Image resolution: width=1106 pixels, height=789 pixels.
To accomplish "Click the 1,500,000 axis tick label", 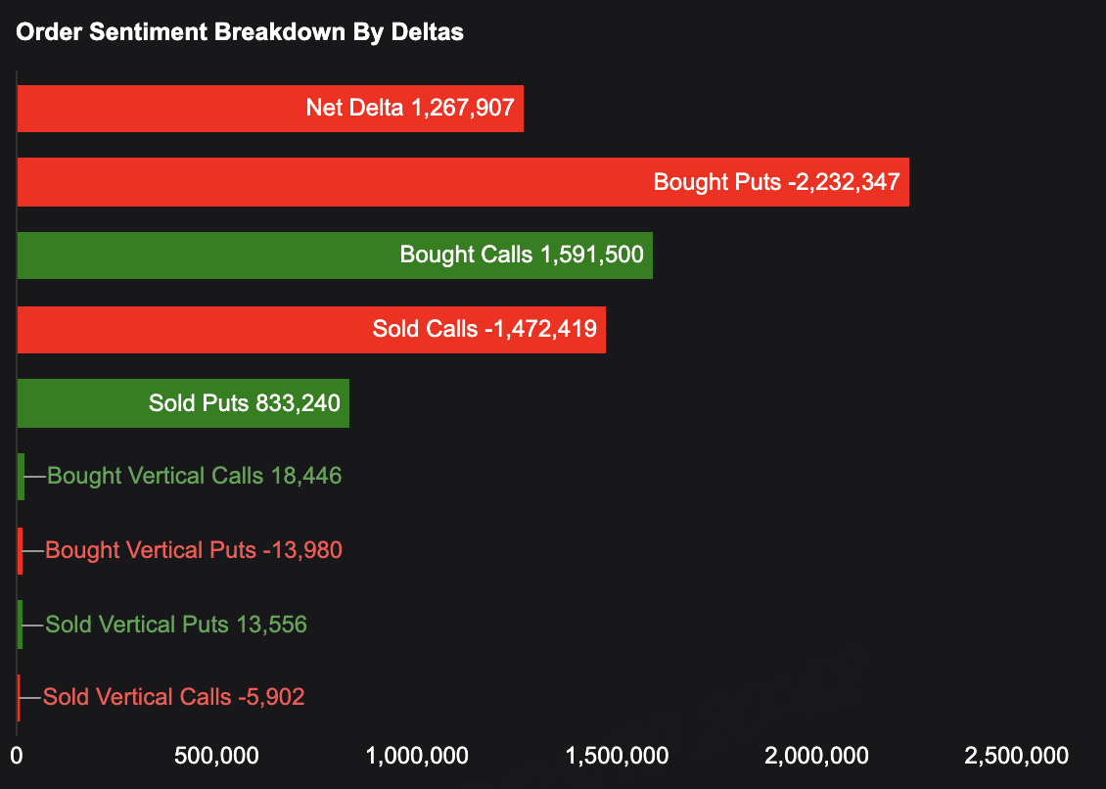I will click(x=618, y=756).
